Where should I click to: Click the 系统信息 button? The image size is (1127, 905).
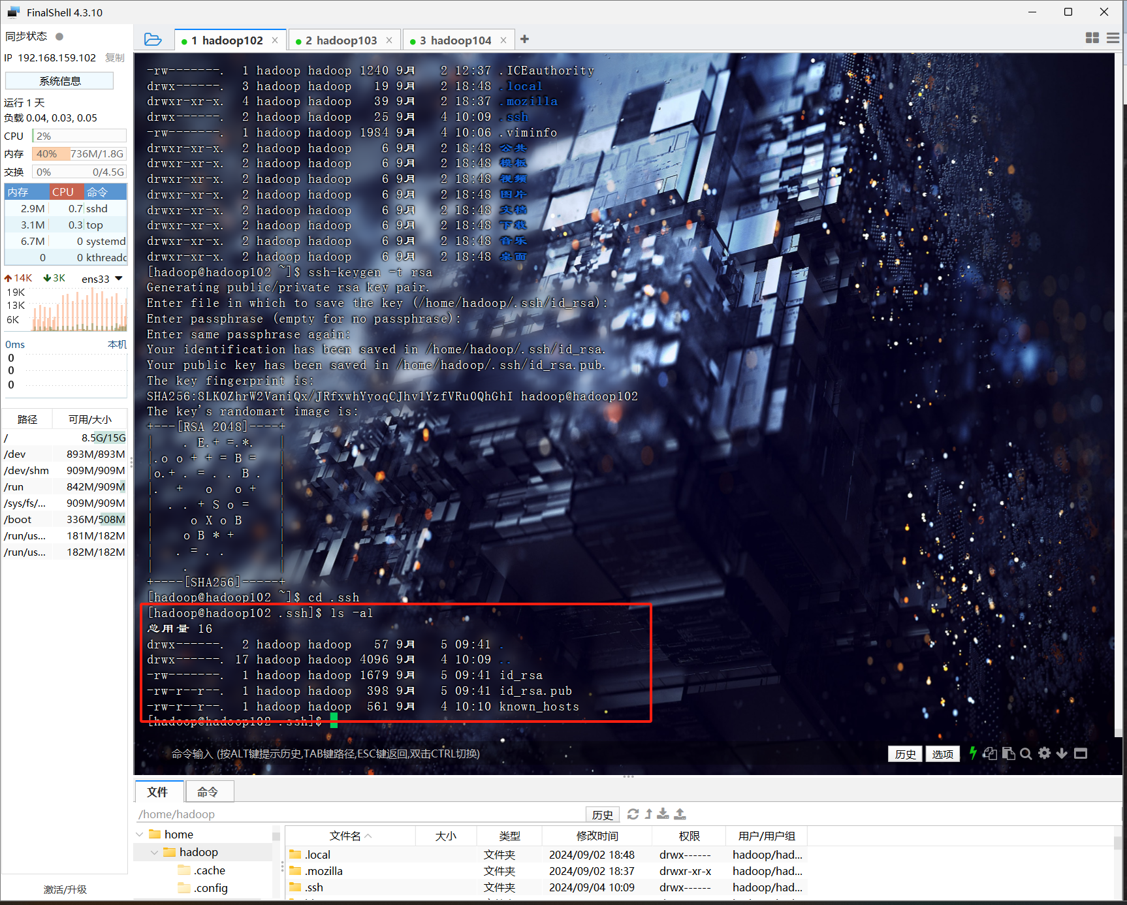(x=59, y=81)
